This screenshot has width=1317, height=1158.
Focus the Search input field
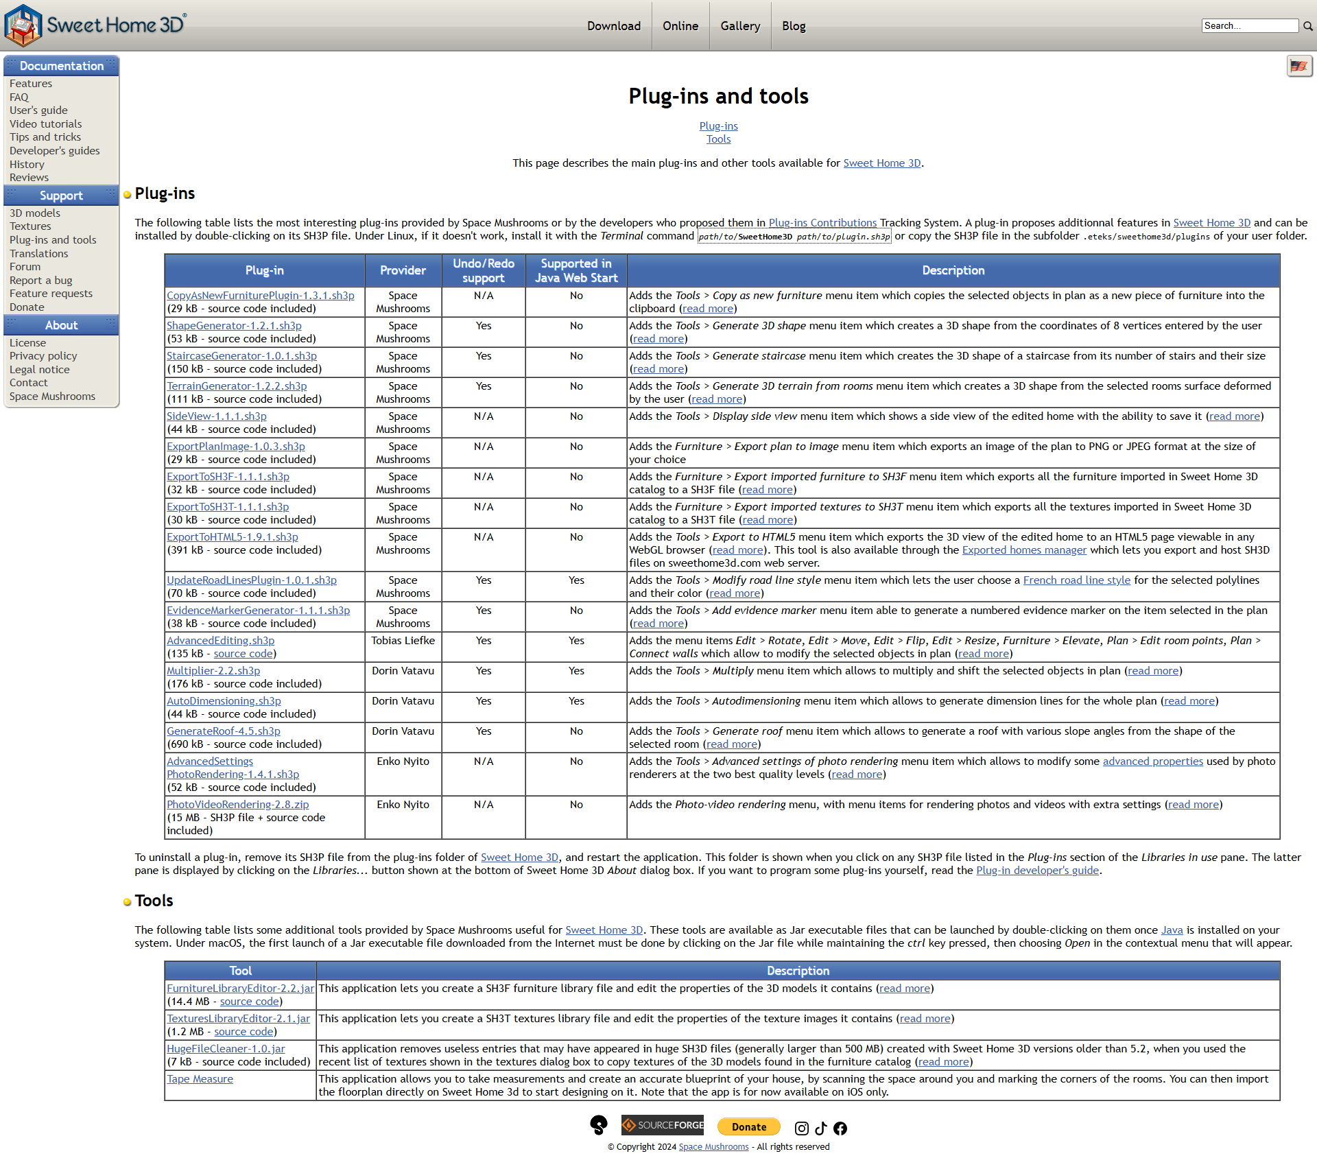coord(1250,26)
